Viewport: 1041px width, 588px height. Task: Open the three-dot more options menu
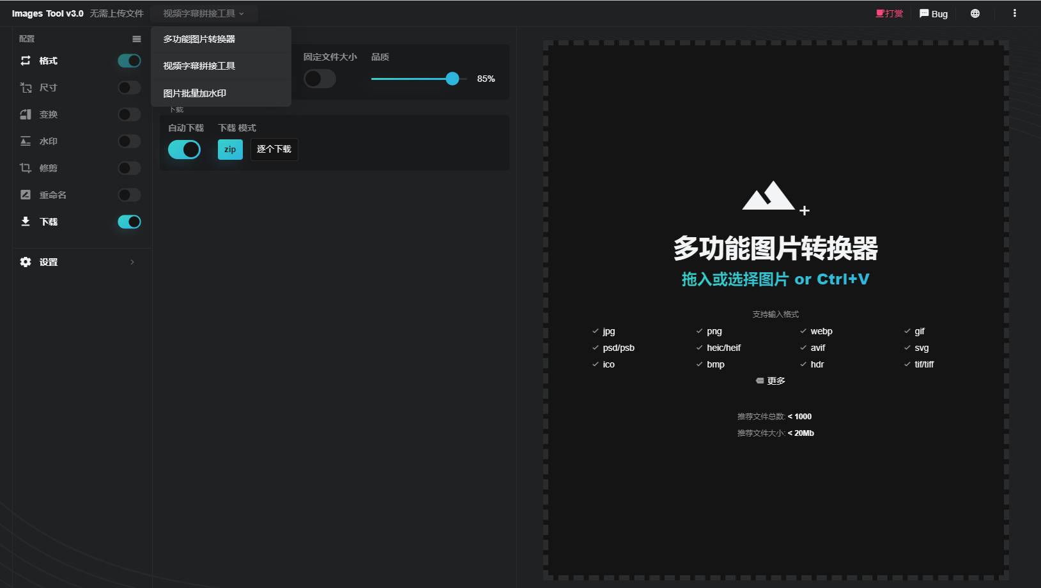click(1014, 13)
